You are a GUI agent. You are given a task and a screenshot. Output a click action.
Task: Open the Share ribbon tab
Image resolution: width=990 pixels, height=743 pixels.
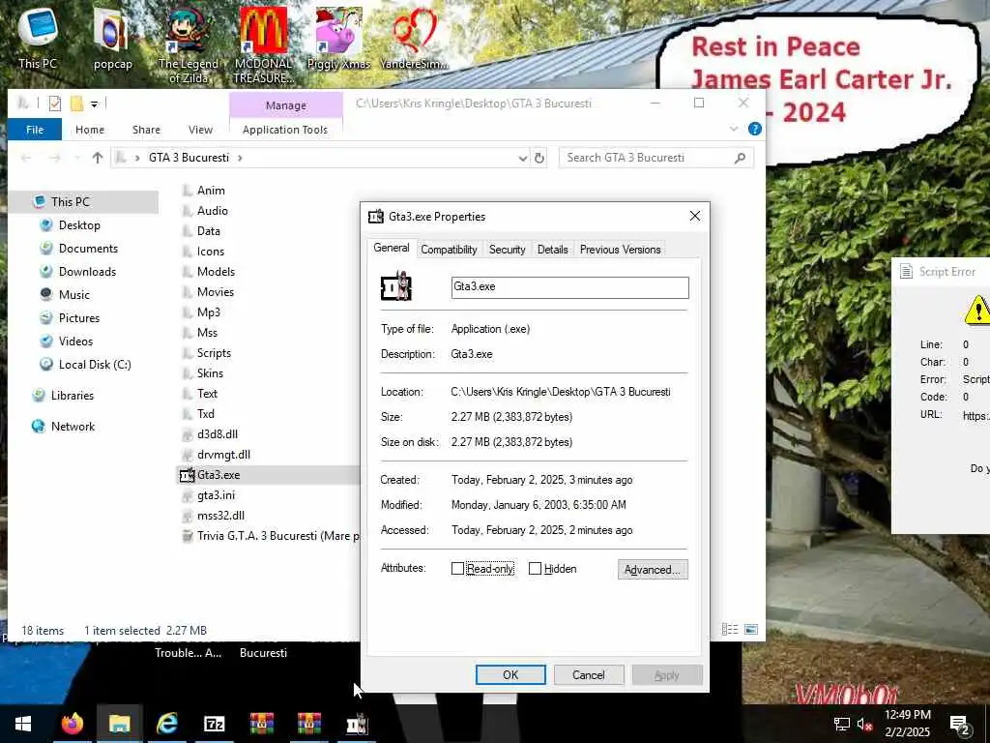(147, 130)
